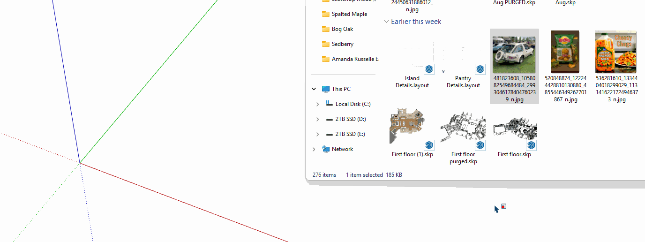Expand the 2TB SSD (E:) node
The image size is (645, 242).
pyautogui.click(x=318, y=134)
